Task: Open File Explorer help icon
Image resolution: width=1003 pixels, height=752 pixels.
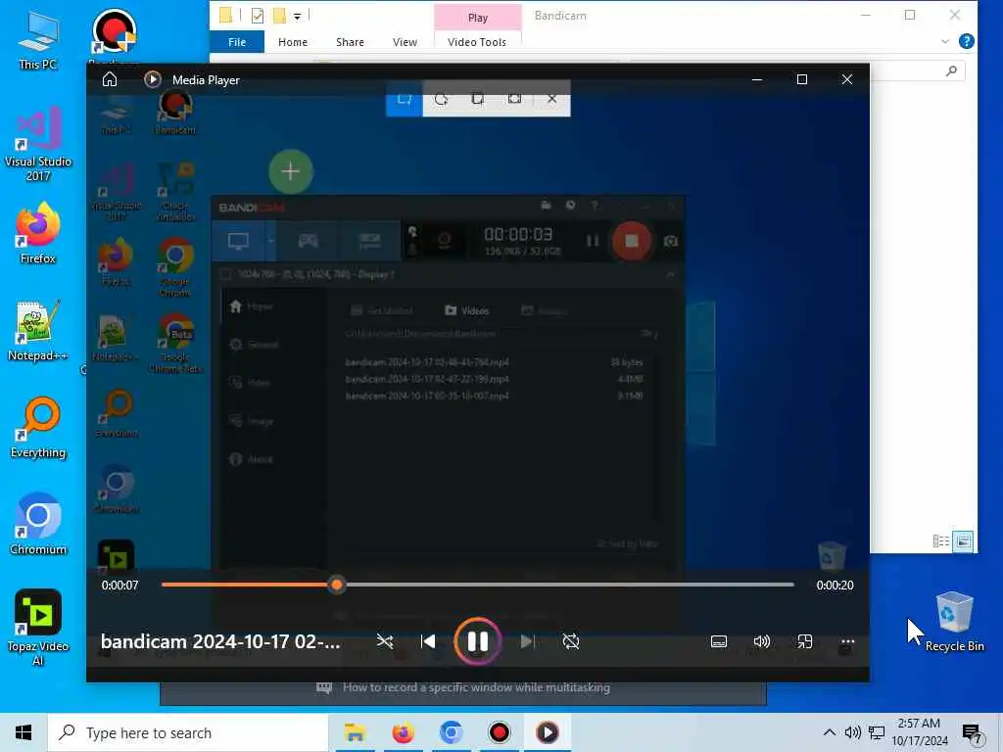Action: 967,41
